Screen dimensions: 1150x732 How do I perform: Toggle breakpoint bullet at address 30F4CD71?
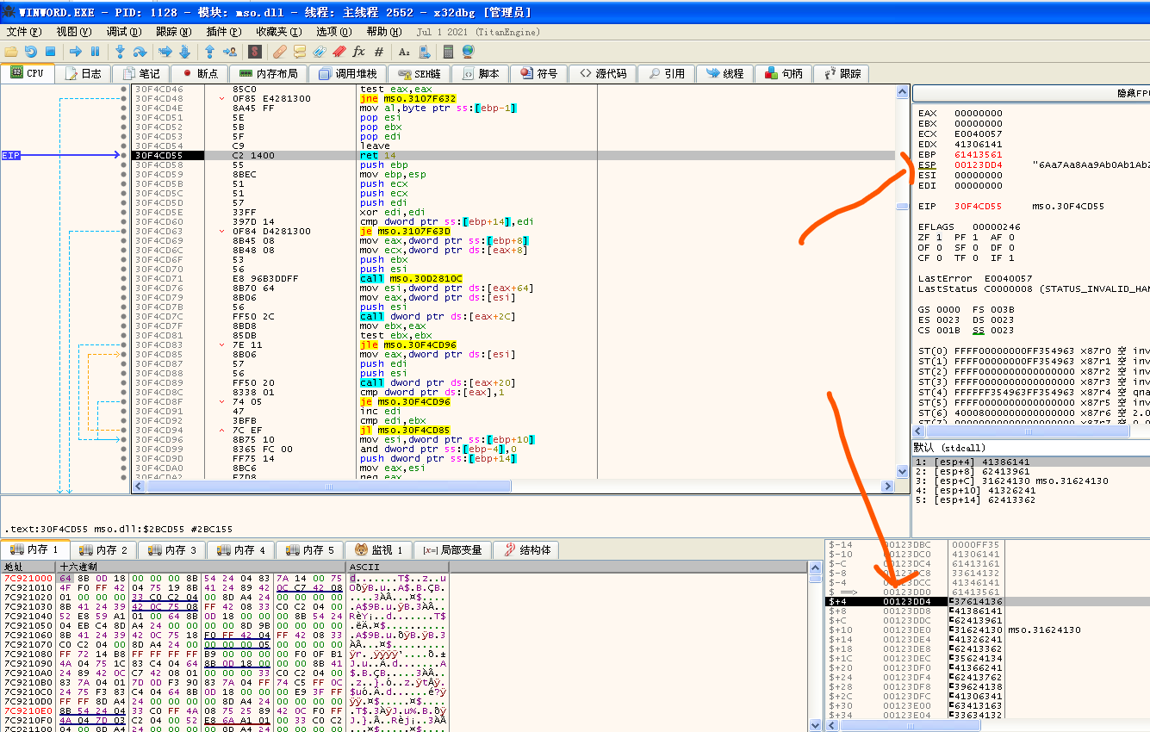point(124,278)
